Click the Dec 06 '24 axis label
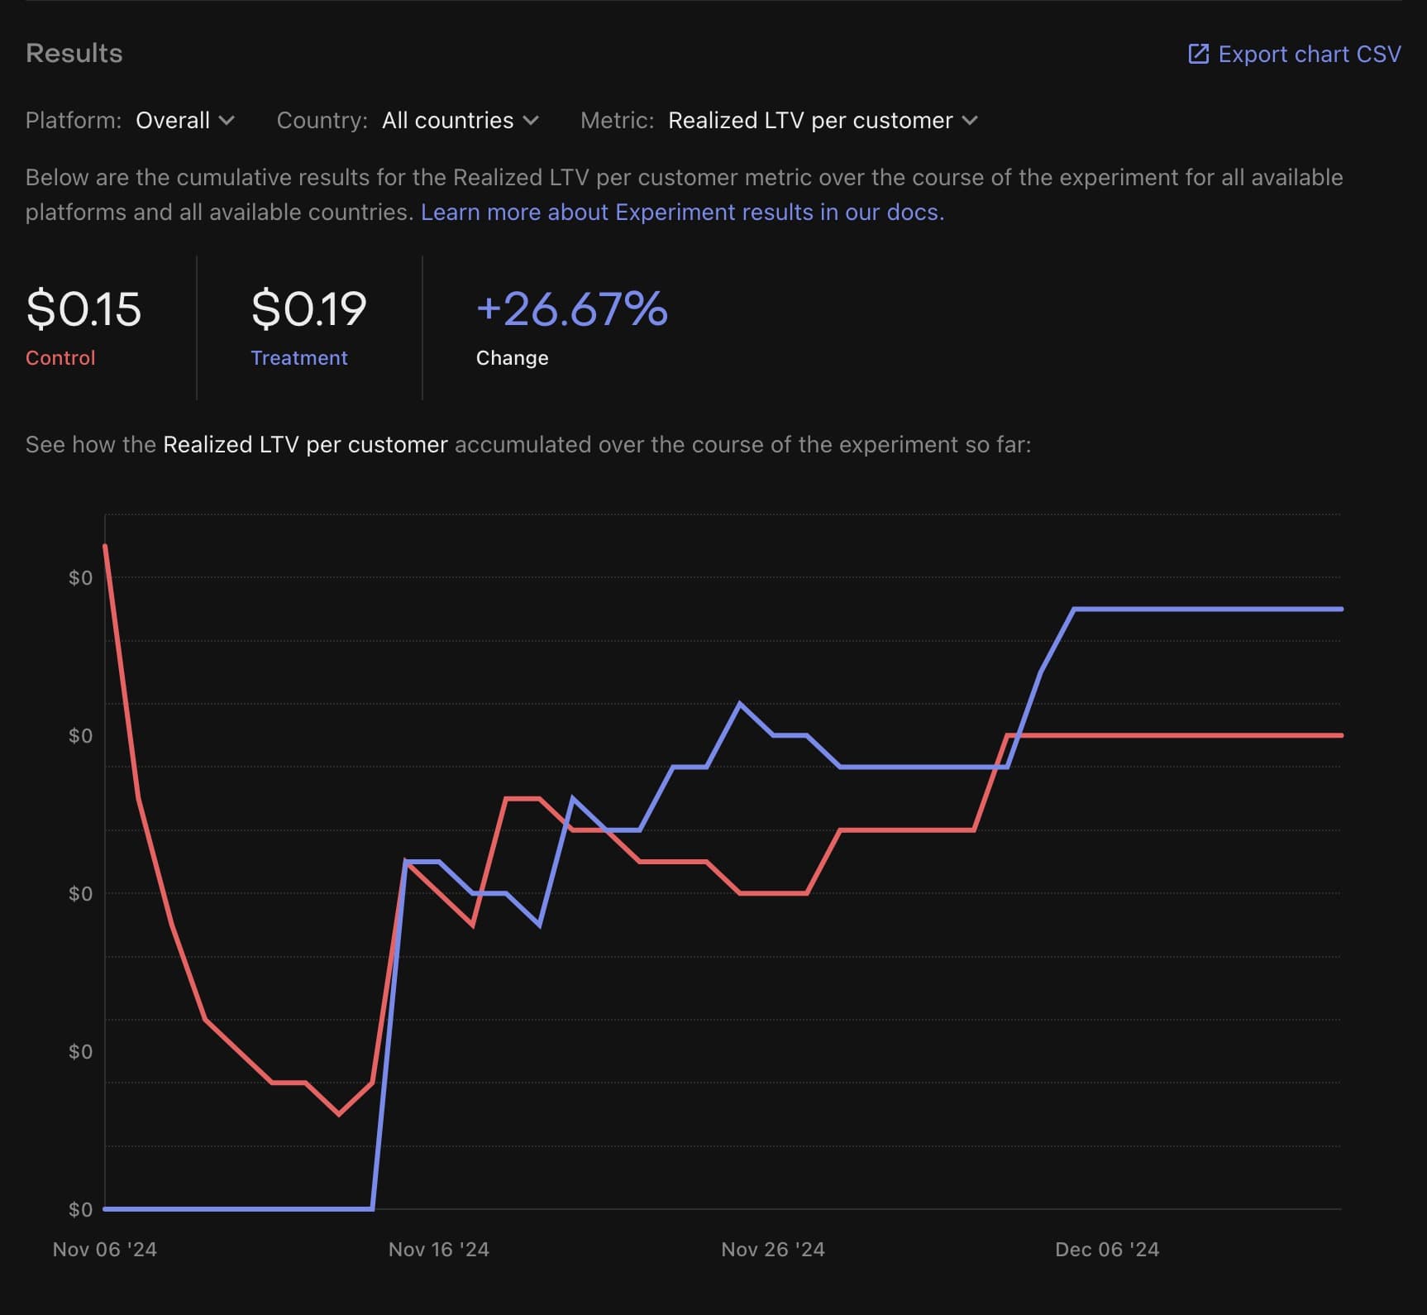Viewport: 1427px width, 1315px height. [x=1107, y=1249]
